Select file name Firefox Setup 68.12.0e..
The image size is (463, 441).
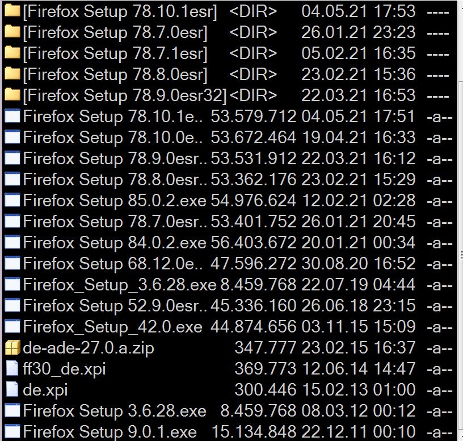(113, 264)
